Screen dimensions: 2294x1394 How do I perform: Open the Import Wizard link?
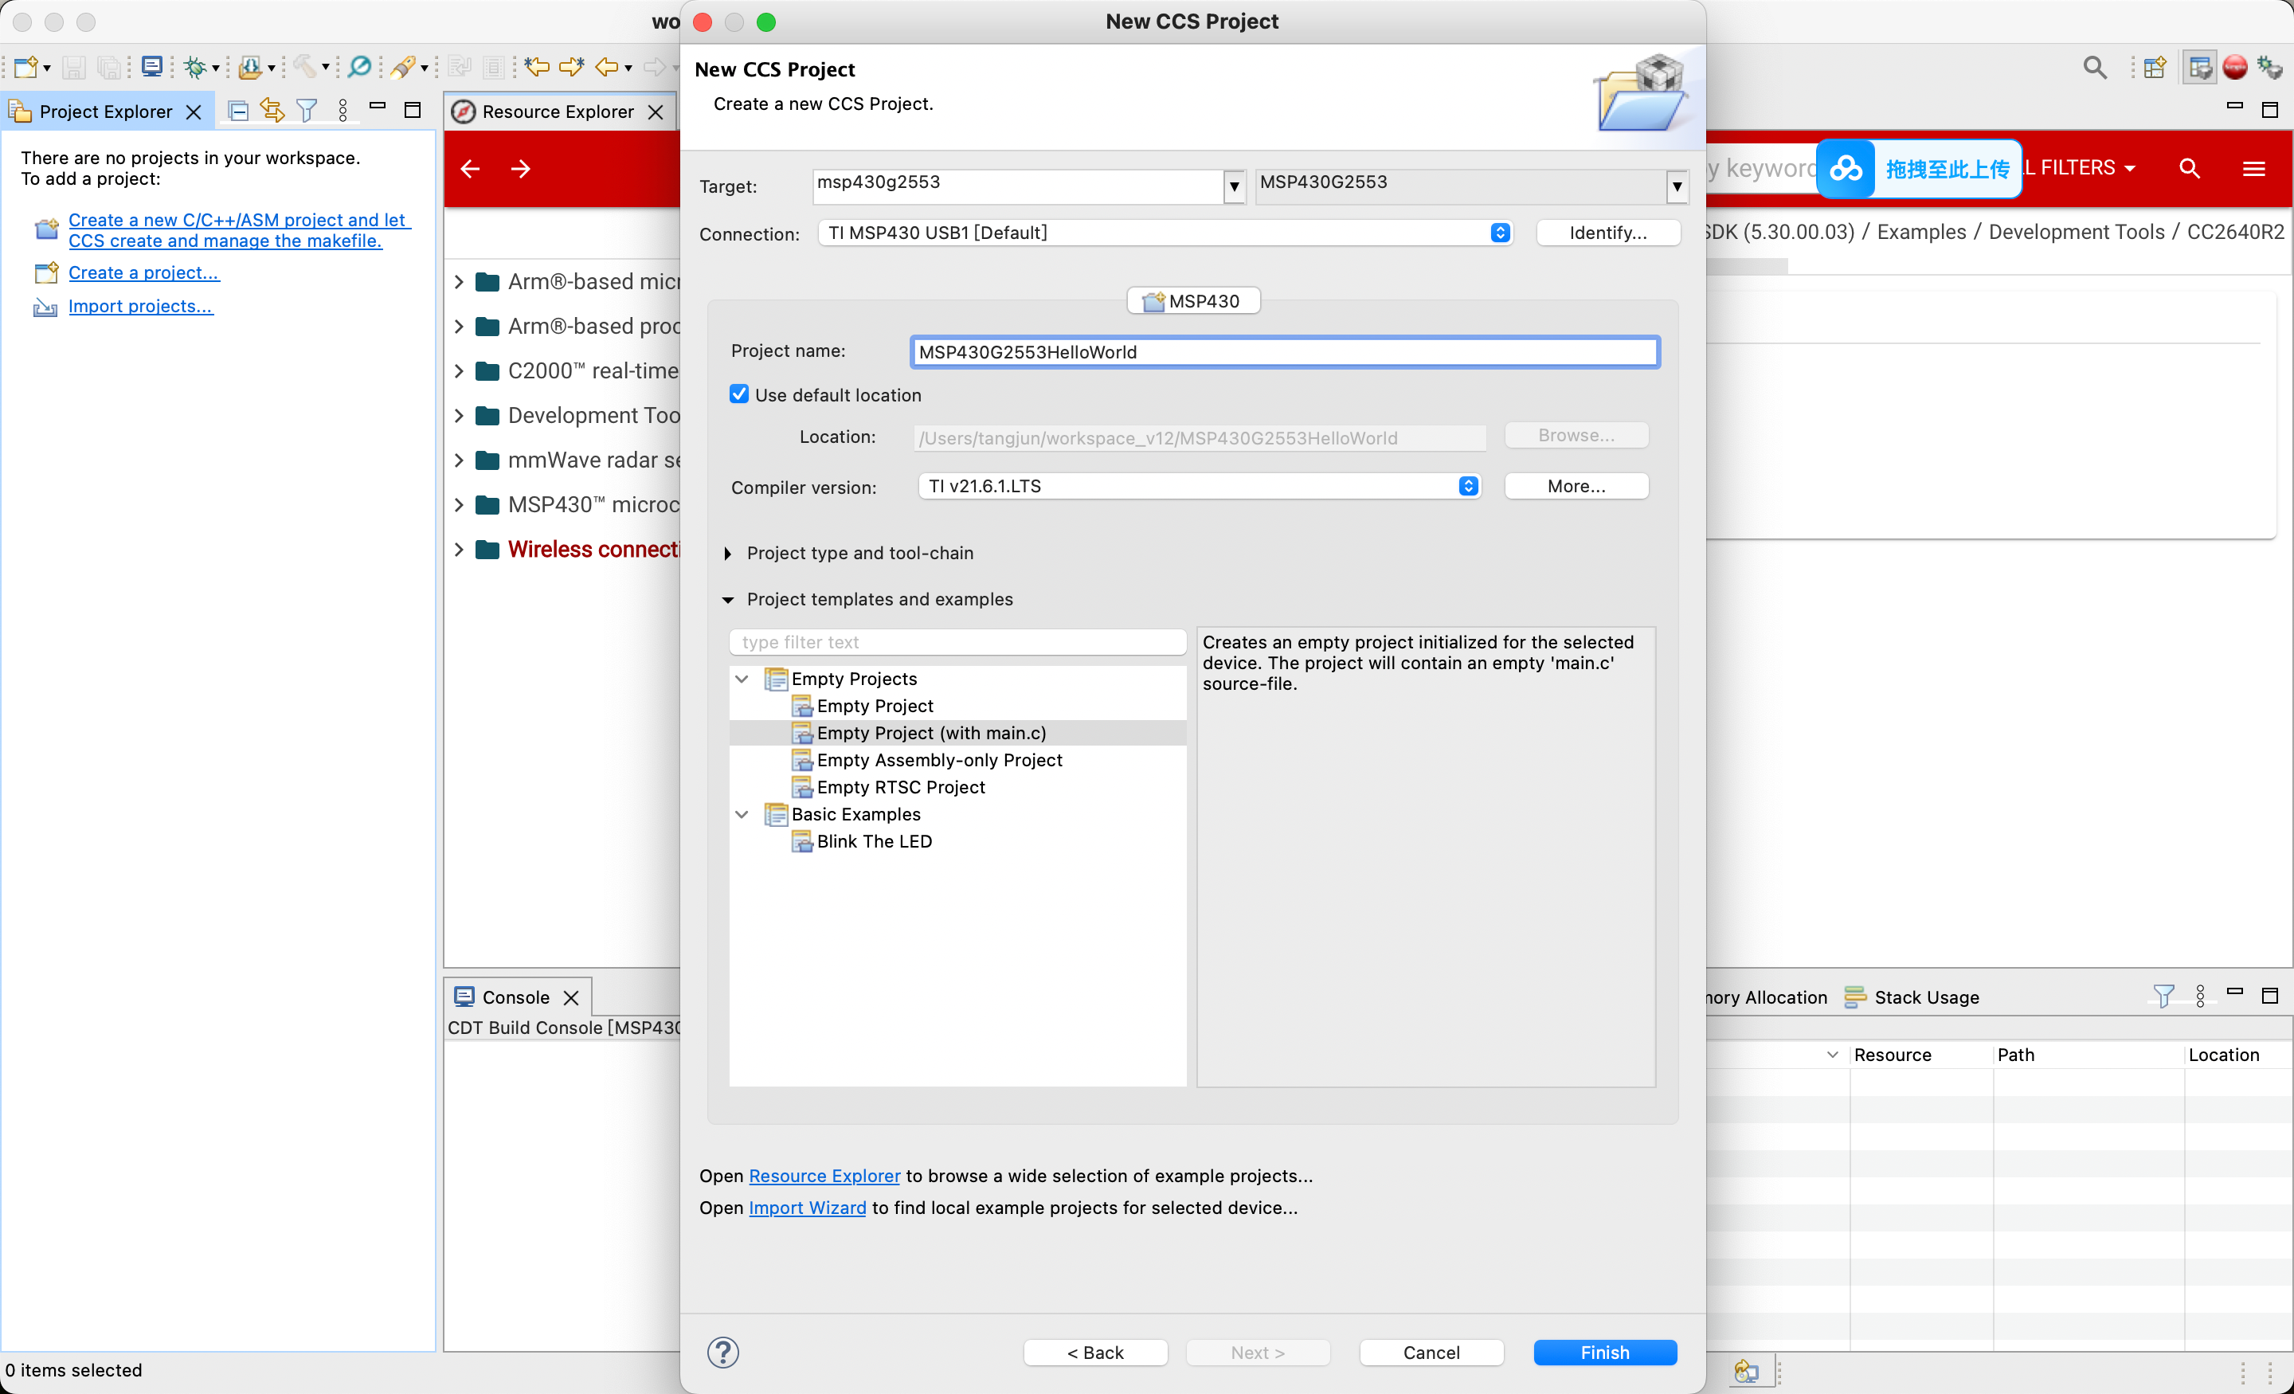807,1208
